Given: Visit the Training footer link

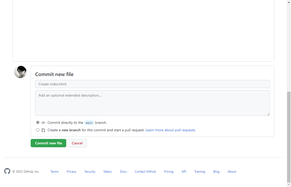Looking at the screenshot, I should pyautogui.click(x=200, y=172).
